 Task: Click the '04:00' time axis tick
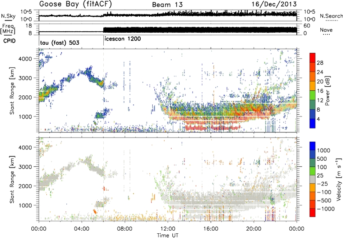[81, 229]
